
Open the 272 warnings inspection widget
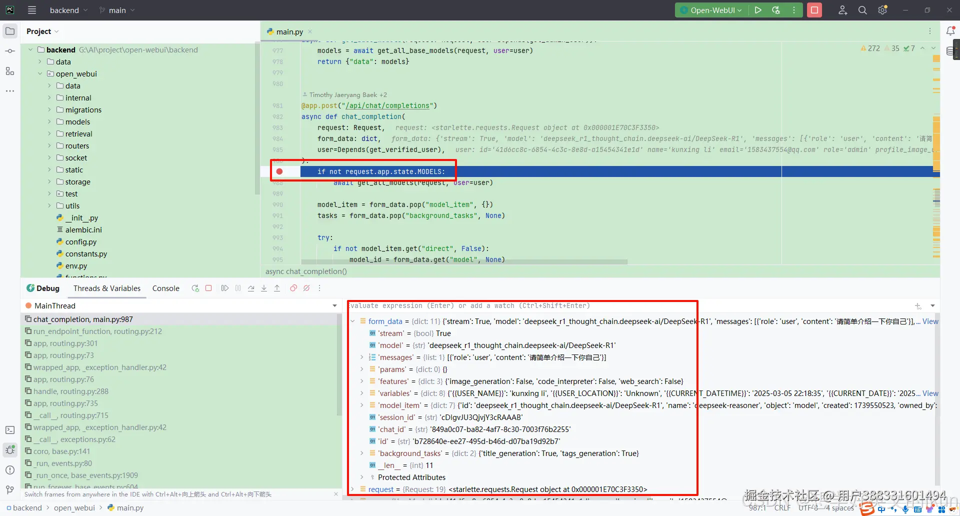point(870,48)
